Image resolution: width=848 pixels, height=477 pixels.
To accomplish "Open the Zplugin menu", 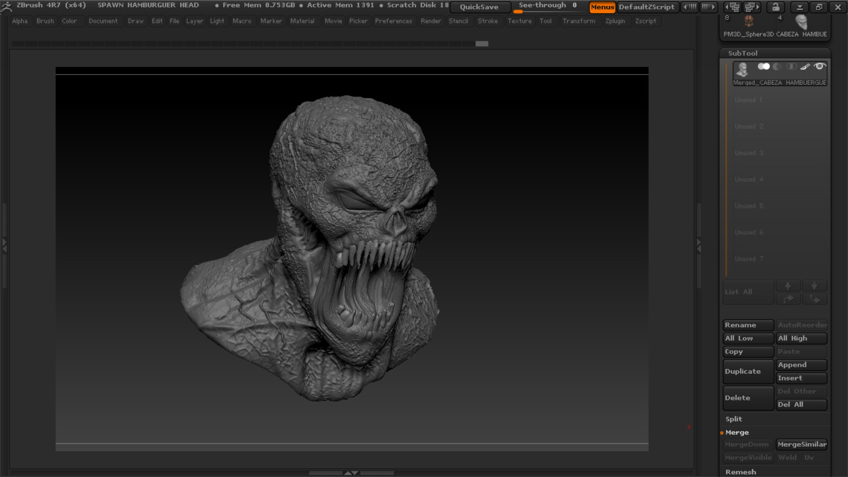I will coord(615,21).
